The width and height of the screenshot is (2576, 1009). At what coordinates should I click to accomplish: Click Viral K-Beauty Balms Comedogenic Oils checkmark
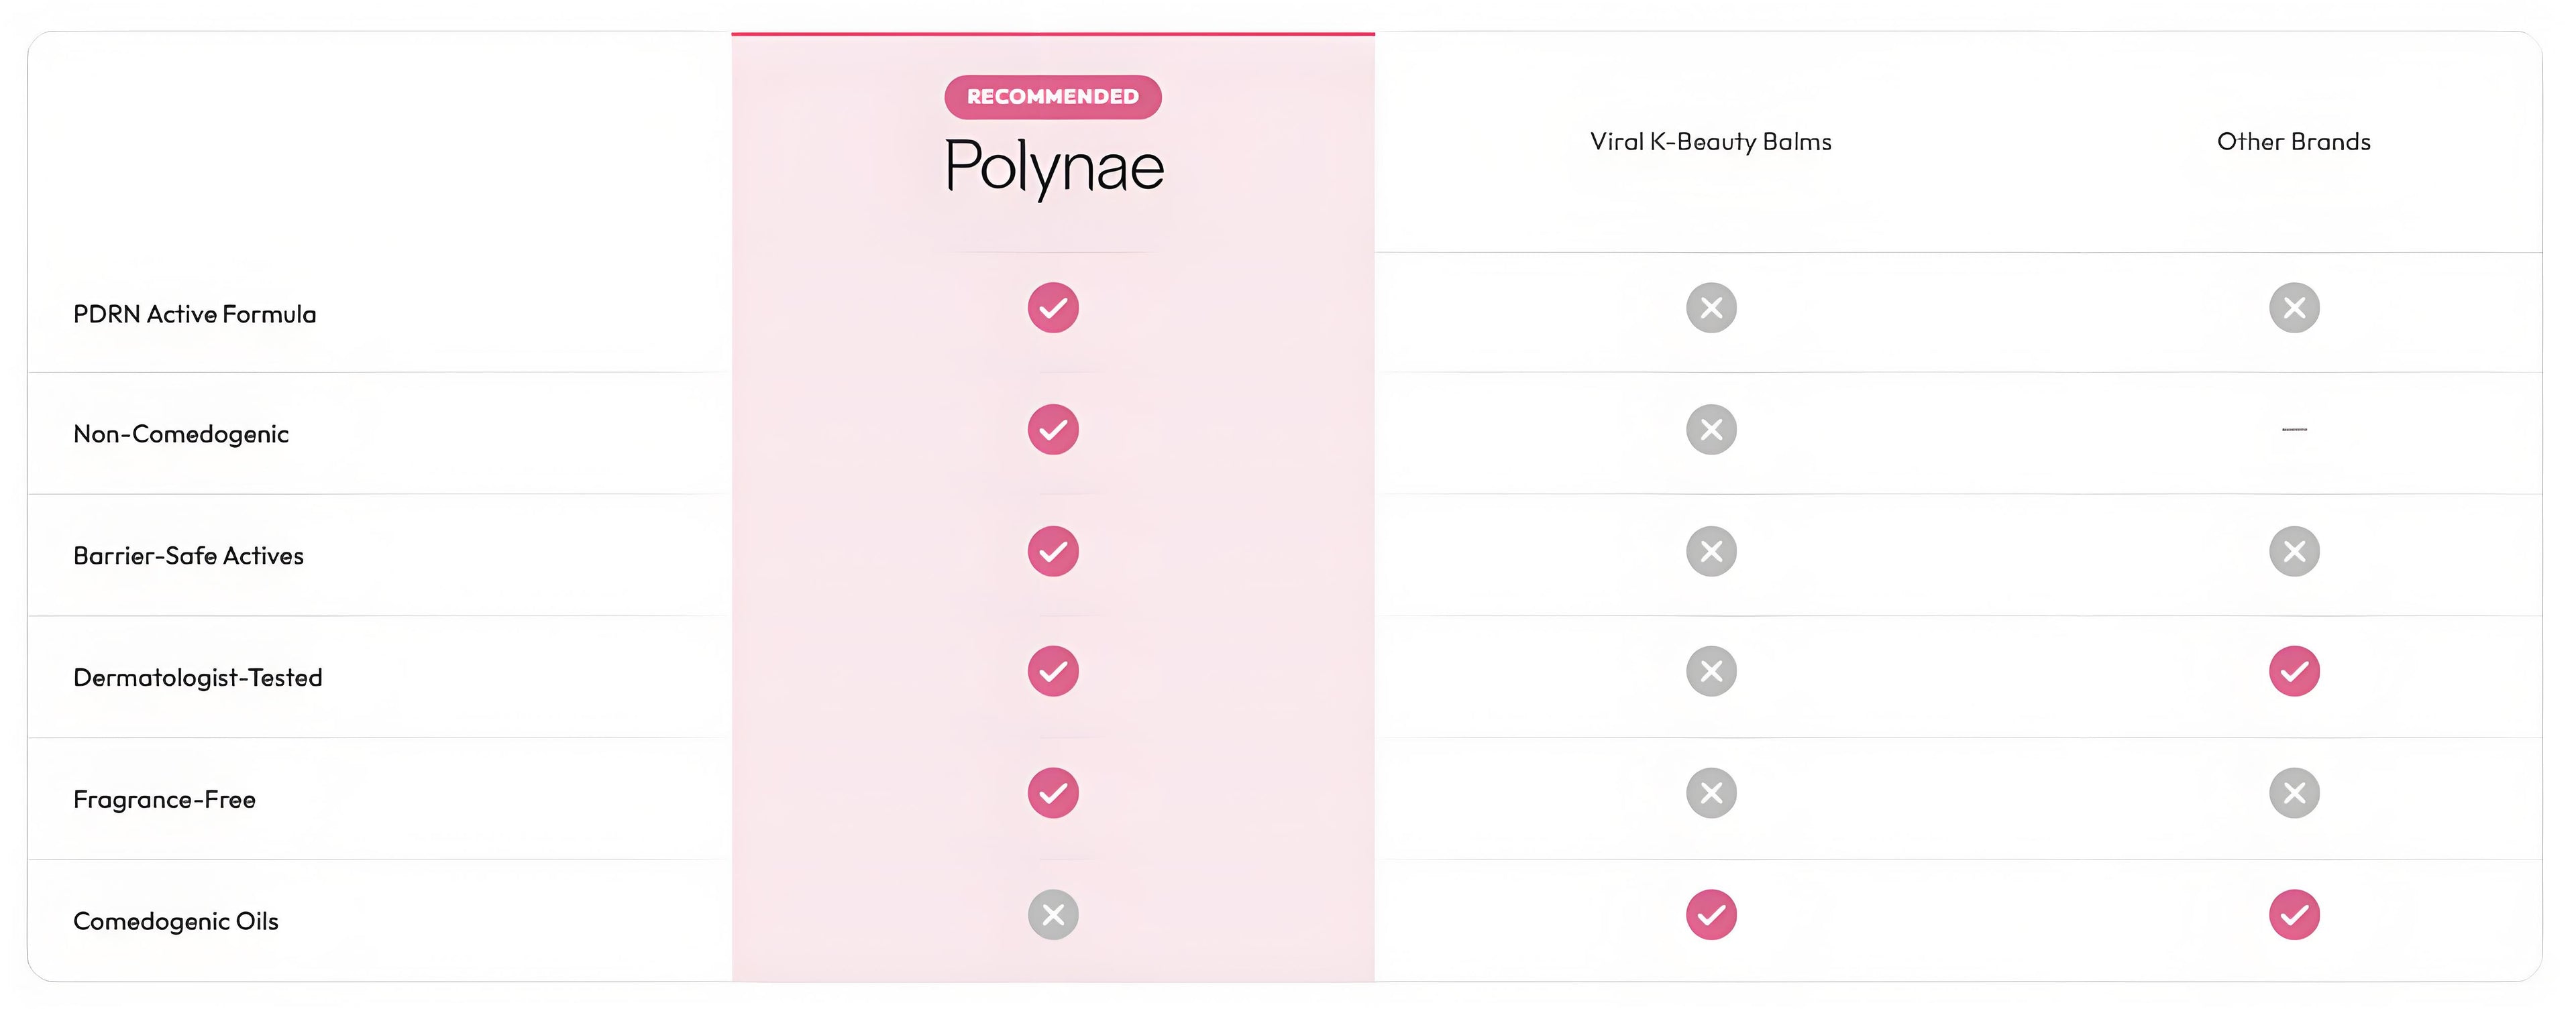pyautogui.click(x=1711, y=914)
